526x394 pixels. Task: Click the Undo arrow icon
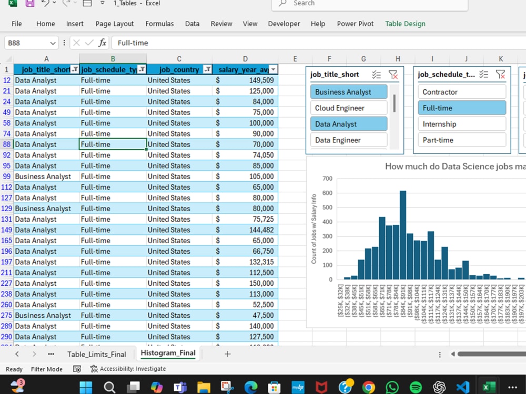click(x=45, y=3)
